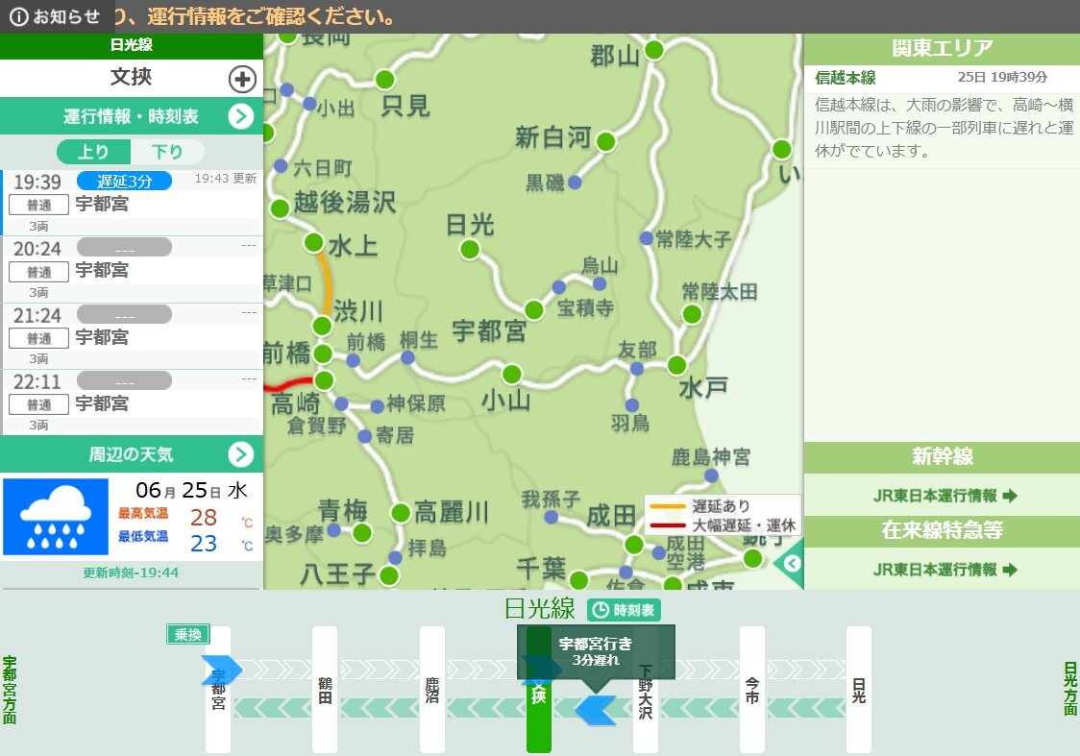The height and width of the screenshot is (756, 1080).
Task: Click the rainy weather icon
Action: coord(56,517)
